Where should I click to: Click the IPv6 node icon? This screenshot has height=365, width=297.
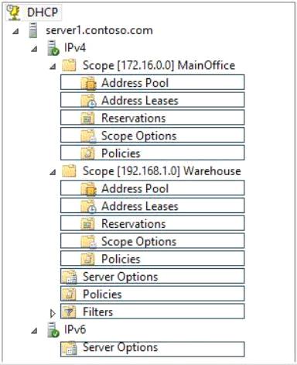click(53, 330)
